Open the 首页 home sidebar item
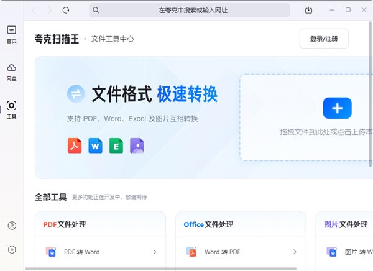Viewport: 373px width, 271px height. pos(11,35)
